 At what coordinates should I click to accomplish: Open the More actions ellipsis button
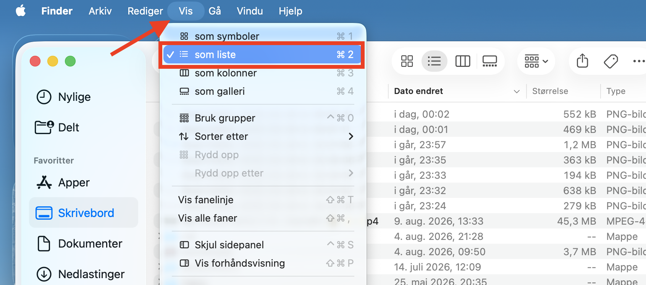click(639, 61)
